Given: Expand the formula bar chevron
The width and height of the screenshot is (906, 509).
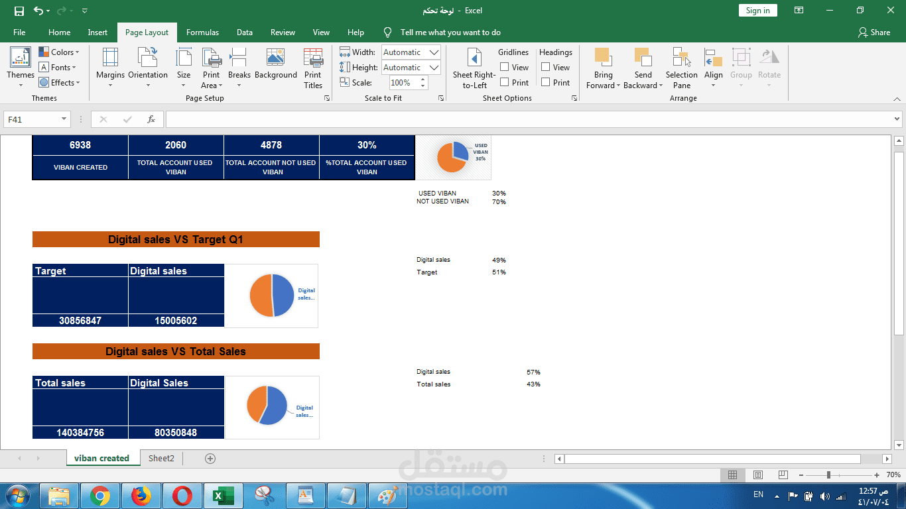Looking at the screenshot, I should click(897, 119).
